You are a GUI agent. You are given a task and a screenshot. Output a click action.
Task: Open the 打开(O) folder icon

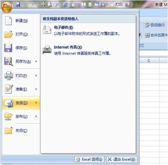(x=8, y=34)
